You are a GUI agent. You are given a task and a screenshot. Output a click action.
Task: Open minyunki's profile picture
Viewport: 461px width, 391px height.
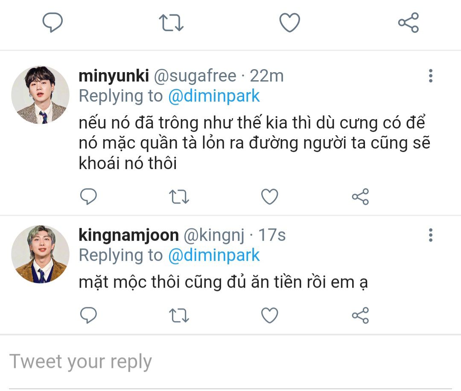coord(40,95)
